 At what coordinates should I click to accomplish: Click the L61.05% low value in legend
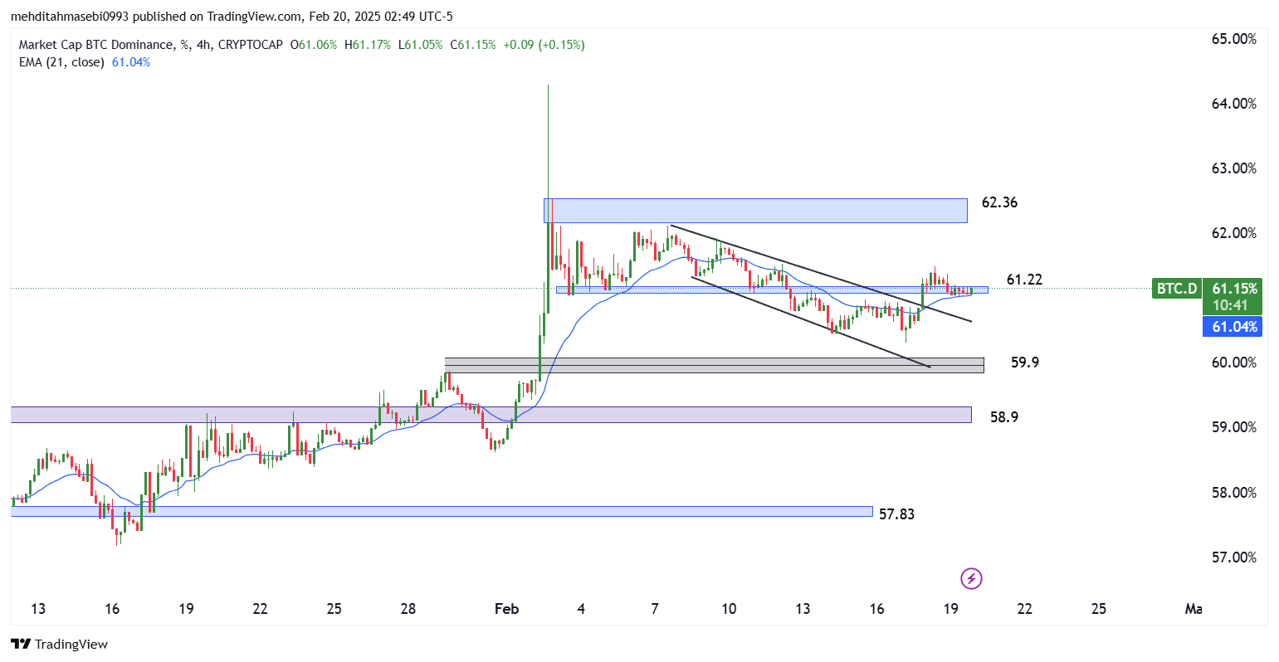pyautogui.click(x=420, y=45)
